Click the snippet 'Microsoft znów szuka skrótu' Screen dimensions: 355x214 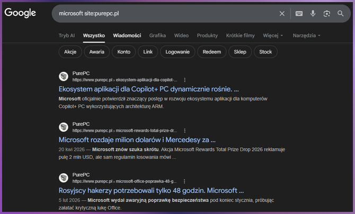point(125,149)
